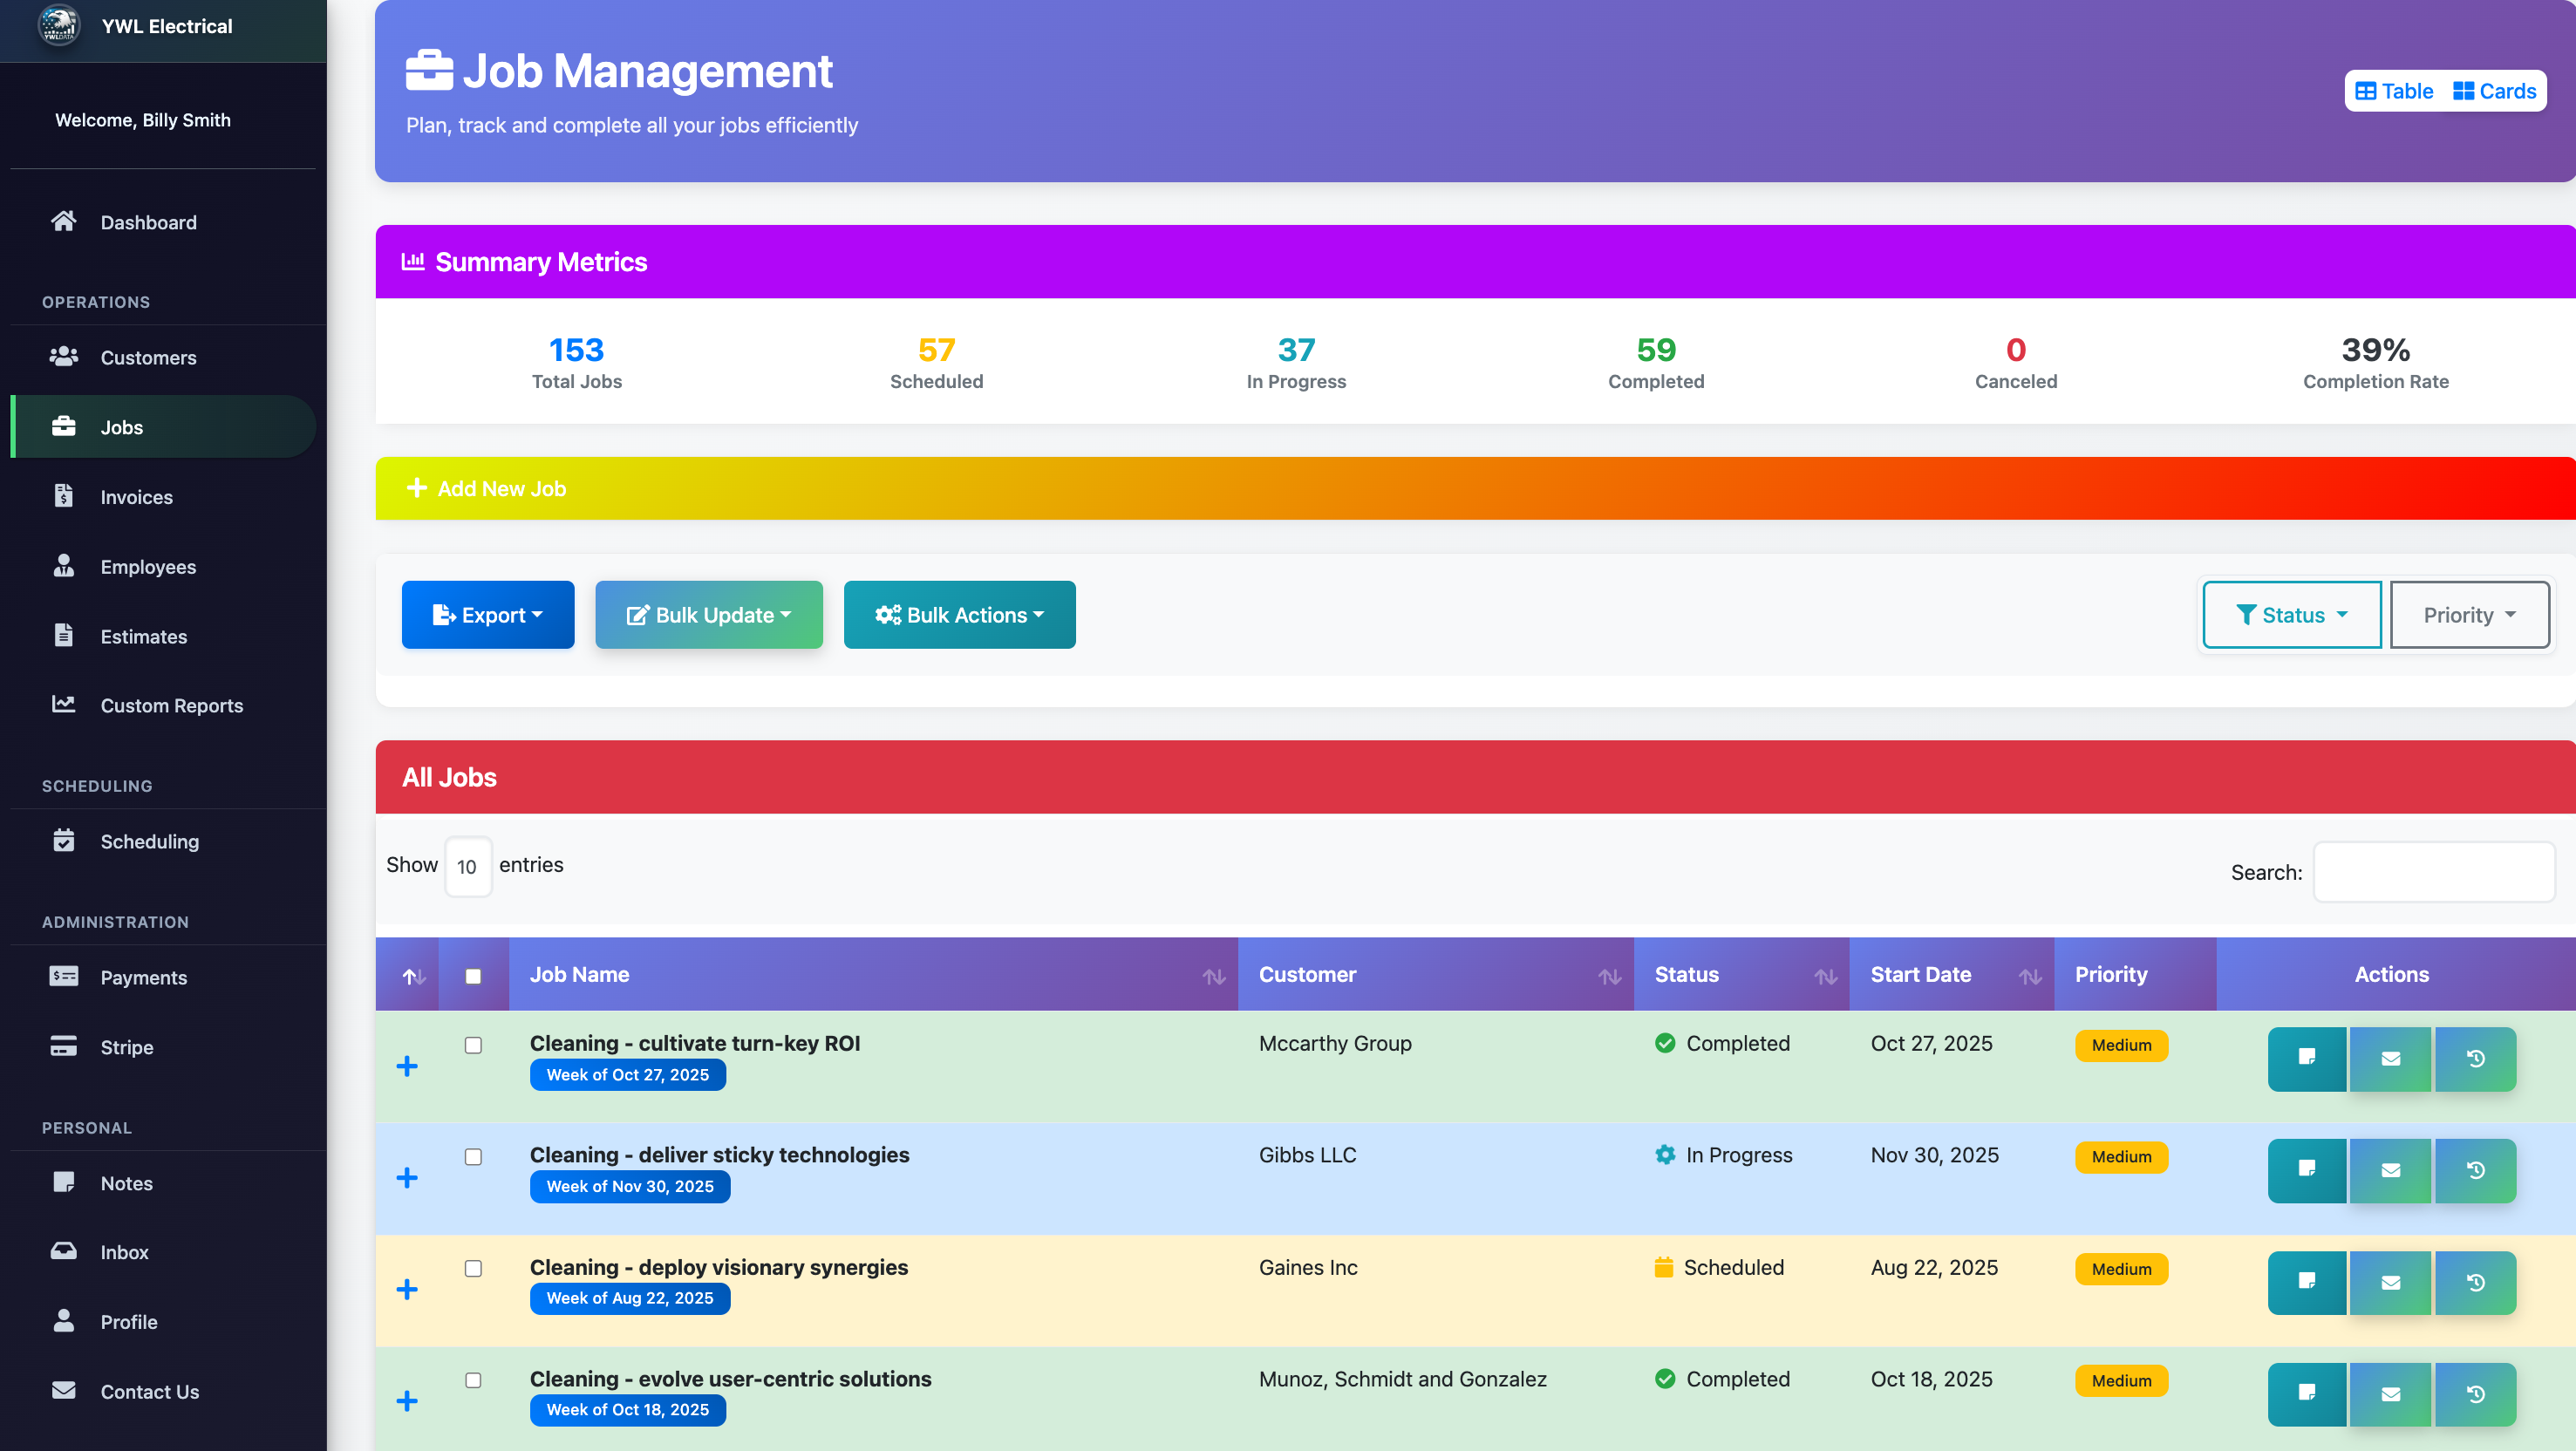Image resolution: width=2576 pixels, height=1451 pixels.
Task: Click the email icon for Gibbs LLC job
Action: click(x=2391, y=1170)
